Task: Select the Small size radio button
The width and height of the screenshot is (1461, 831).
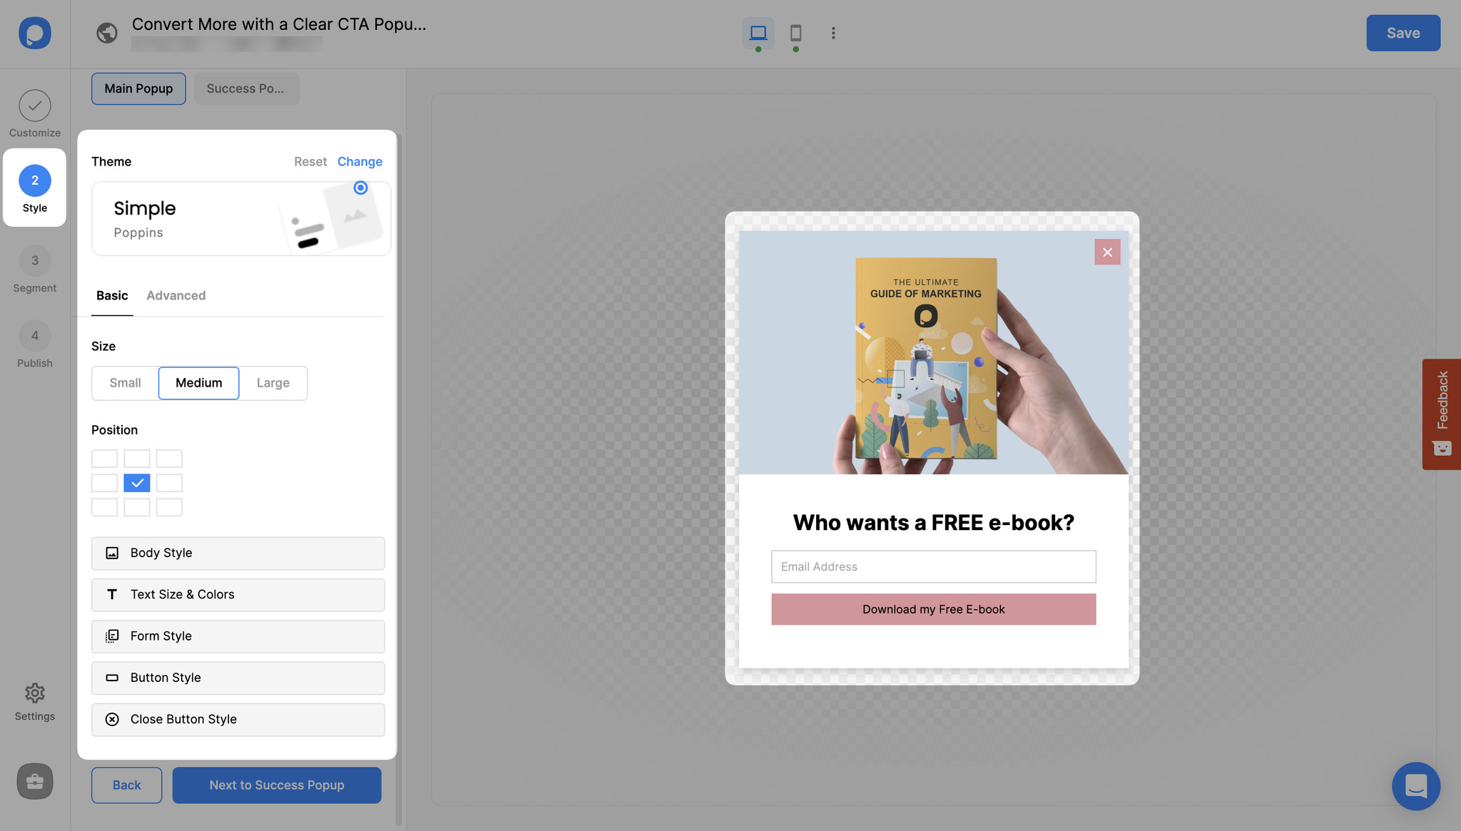Action: pyautogui.click(x=124, y=382)
